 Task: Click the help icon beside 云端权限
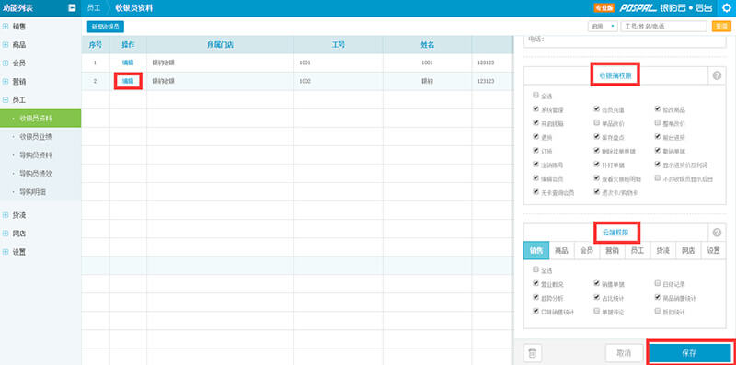(x=717, y=233)
